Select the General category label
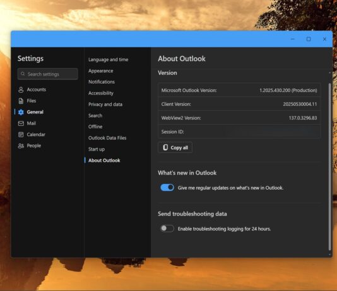 [x=35, y=112]
